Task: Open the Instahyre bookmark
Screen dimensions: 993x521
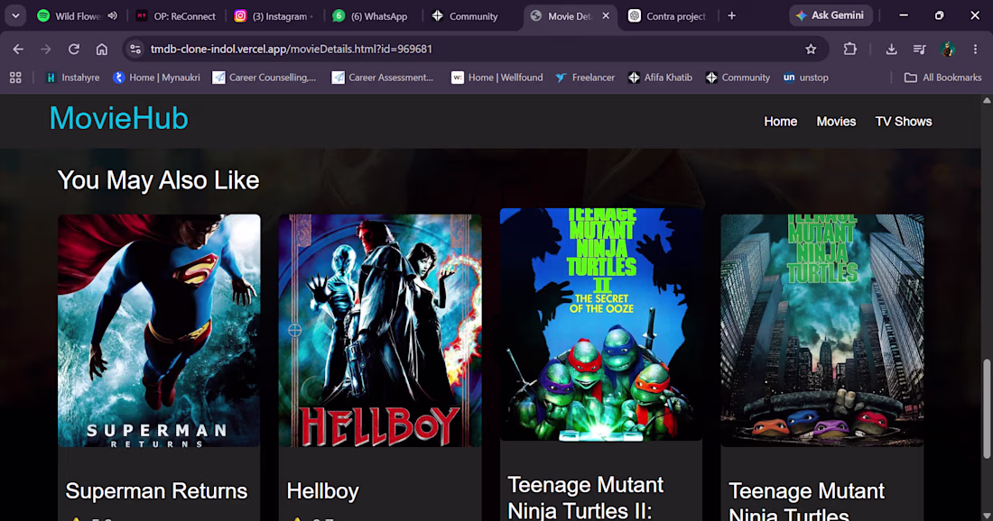Action: point(73,78)
